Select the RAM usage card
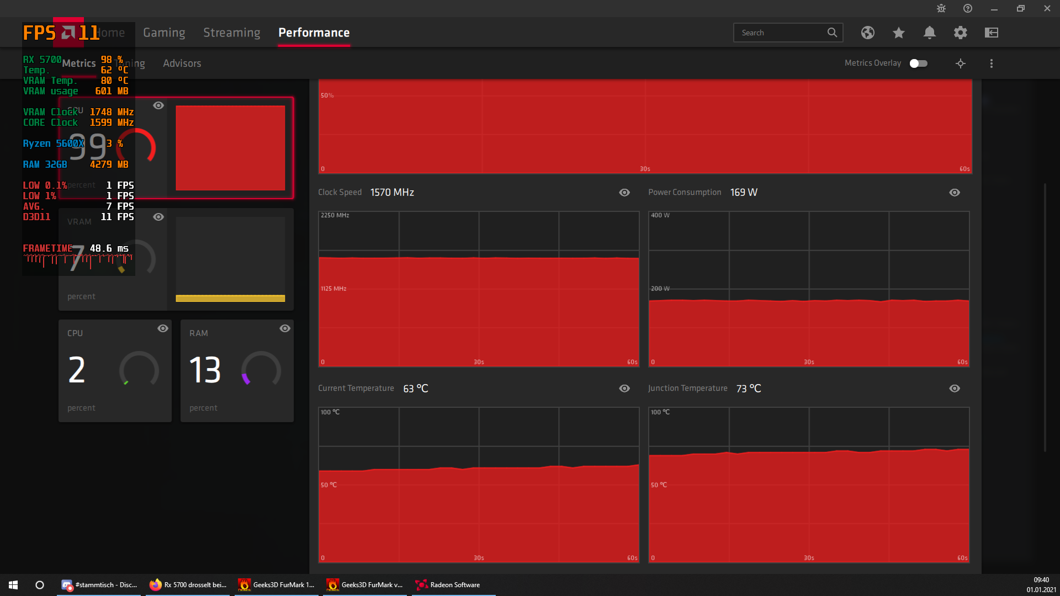This screenshot has height=596, width=1060. 237,370
